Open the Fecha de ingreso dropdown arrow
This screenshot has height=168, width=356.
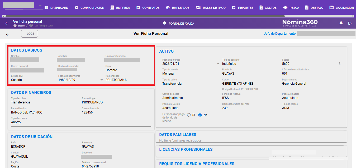tap(218, 64)
